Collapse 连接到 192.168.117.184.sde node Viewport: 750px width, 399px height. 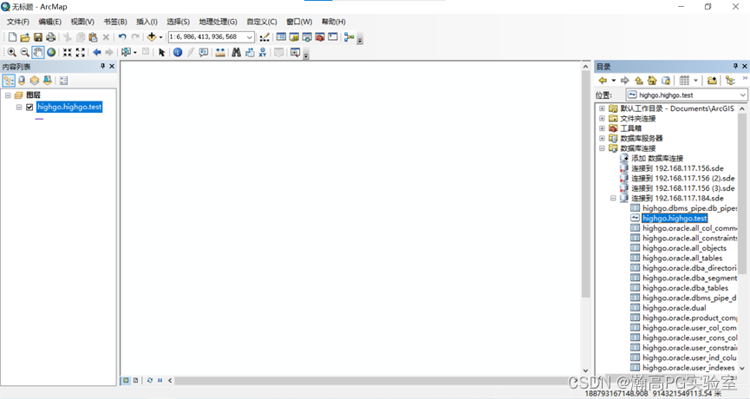pyautogui.click(x=613, y=198)
